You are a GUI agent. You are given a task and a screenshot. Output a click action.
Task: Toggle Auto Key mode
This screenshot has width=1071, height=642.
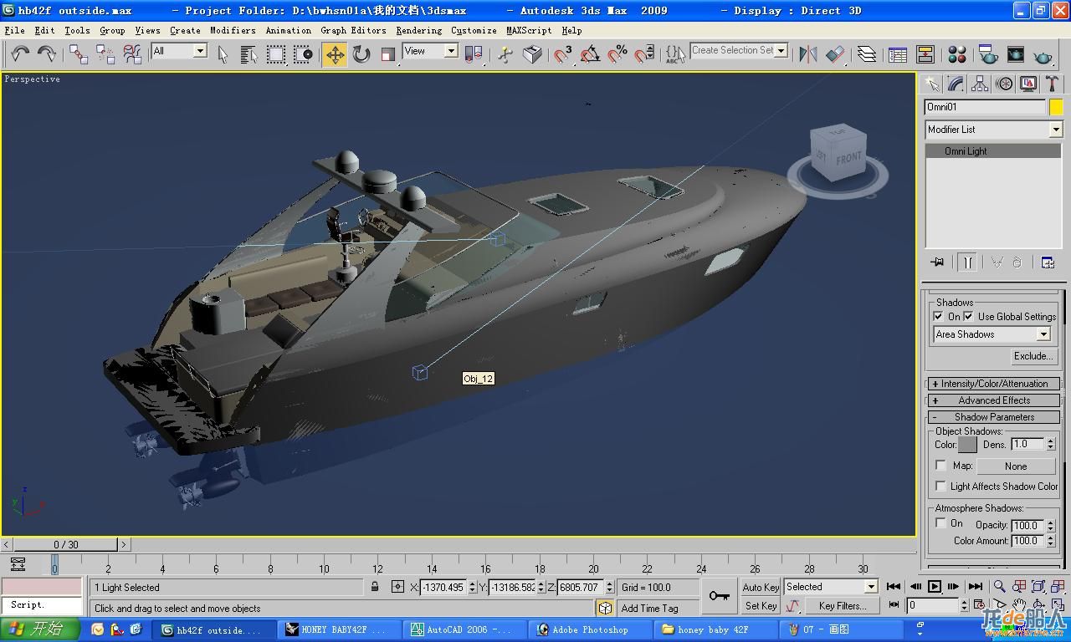(x=761, y=587)
